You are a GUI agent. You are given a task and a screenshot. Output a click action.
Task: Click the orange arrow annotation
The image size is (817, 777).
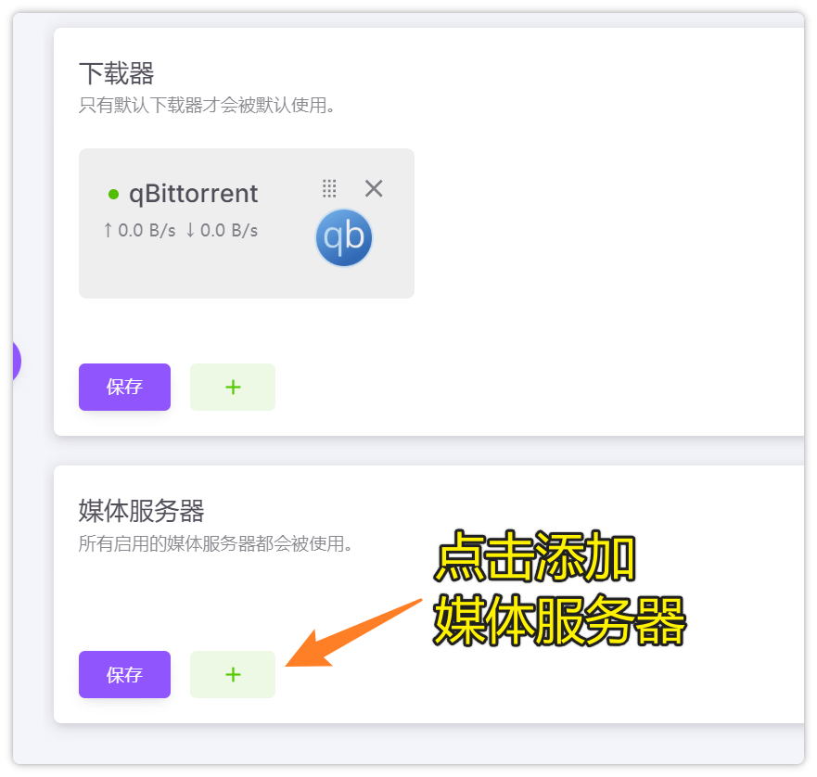354,633
